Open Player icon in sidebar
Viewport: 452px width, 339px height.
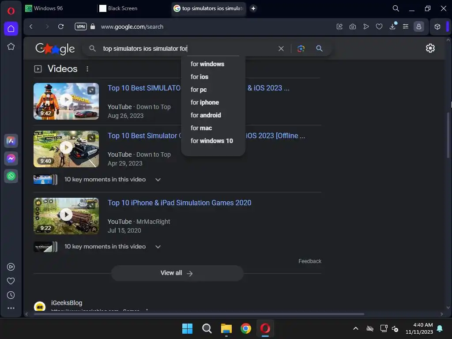pyautogui.click(x=11, y=267)
